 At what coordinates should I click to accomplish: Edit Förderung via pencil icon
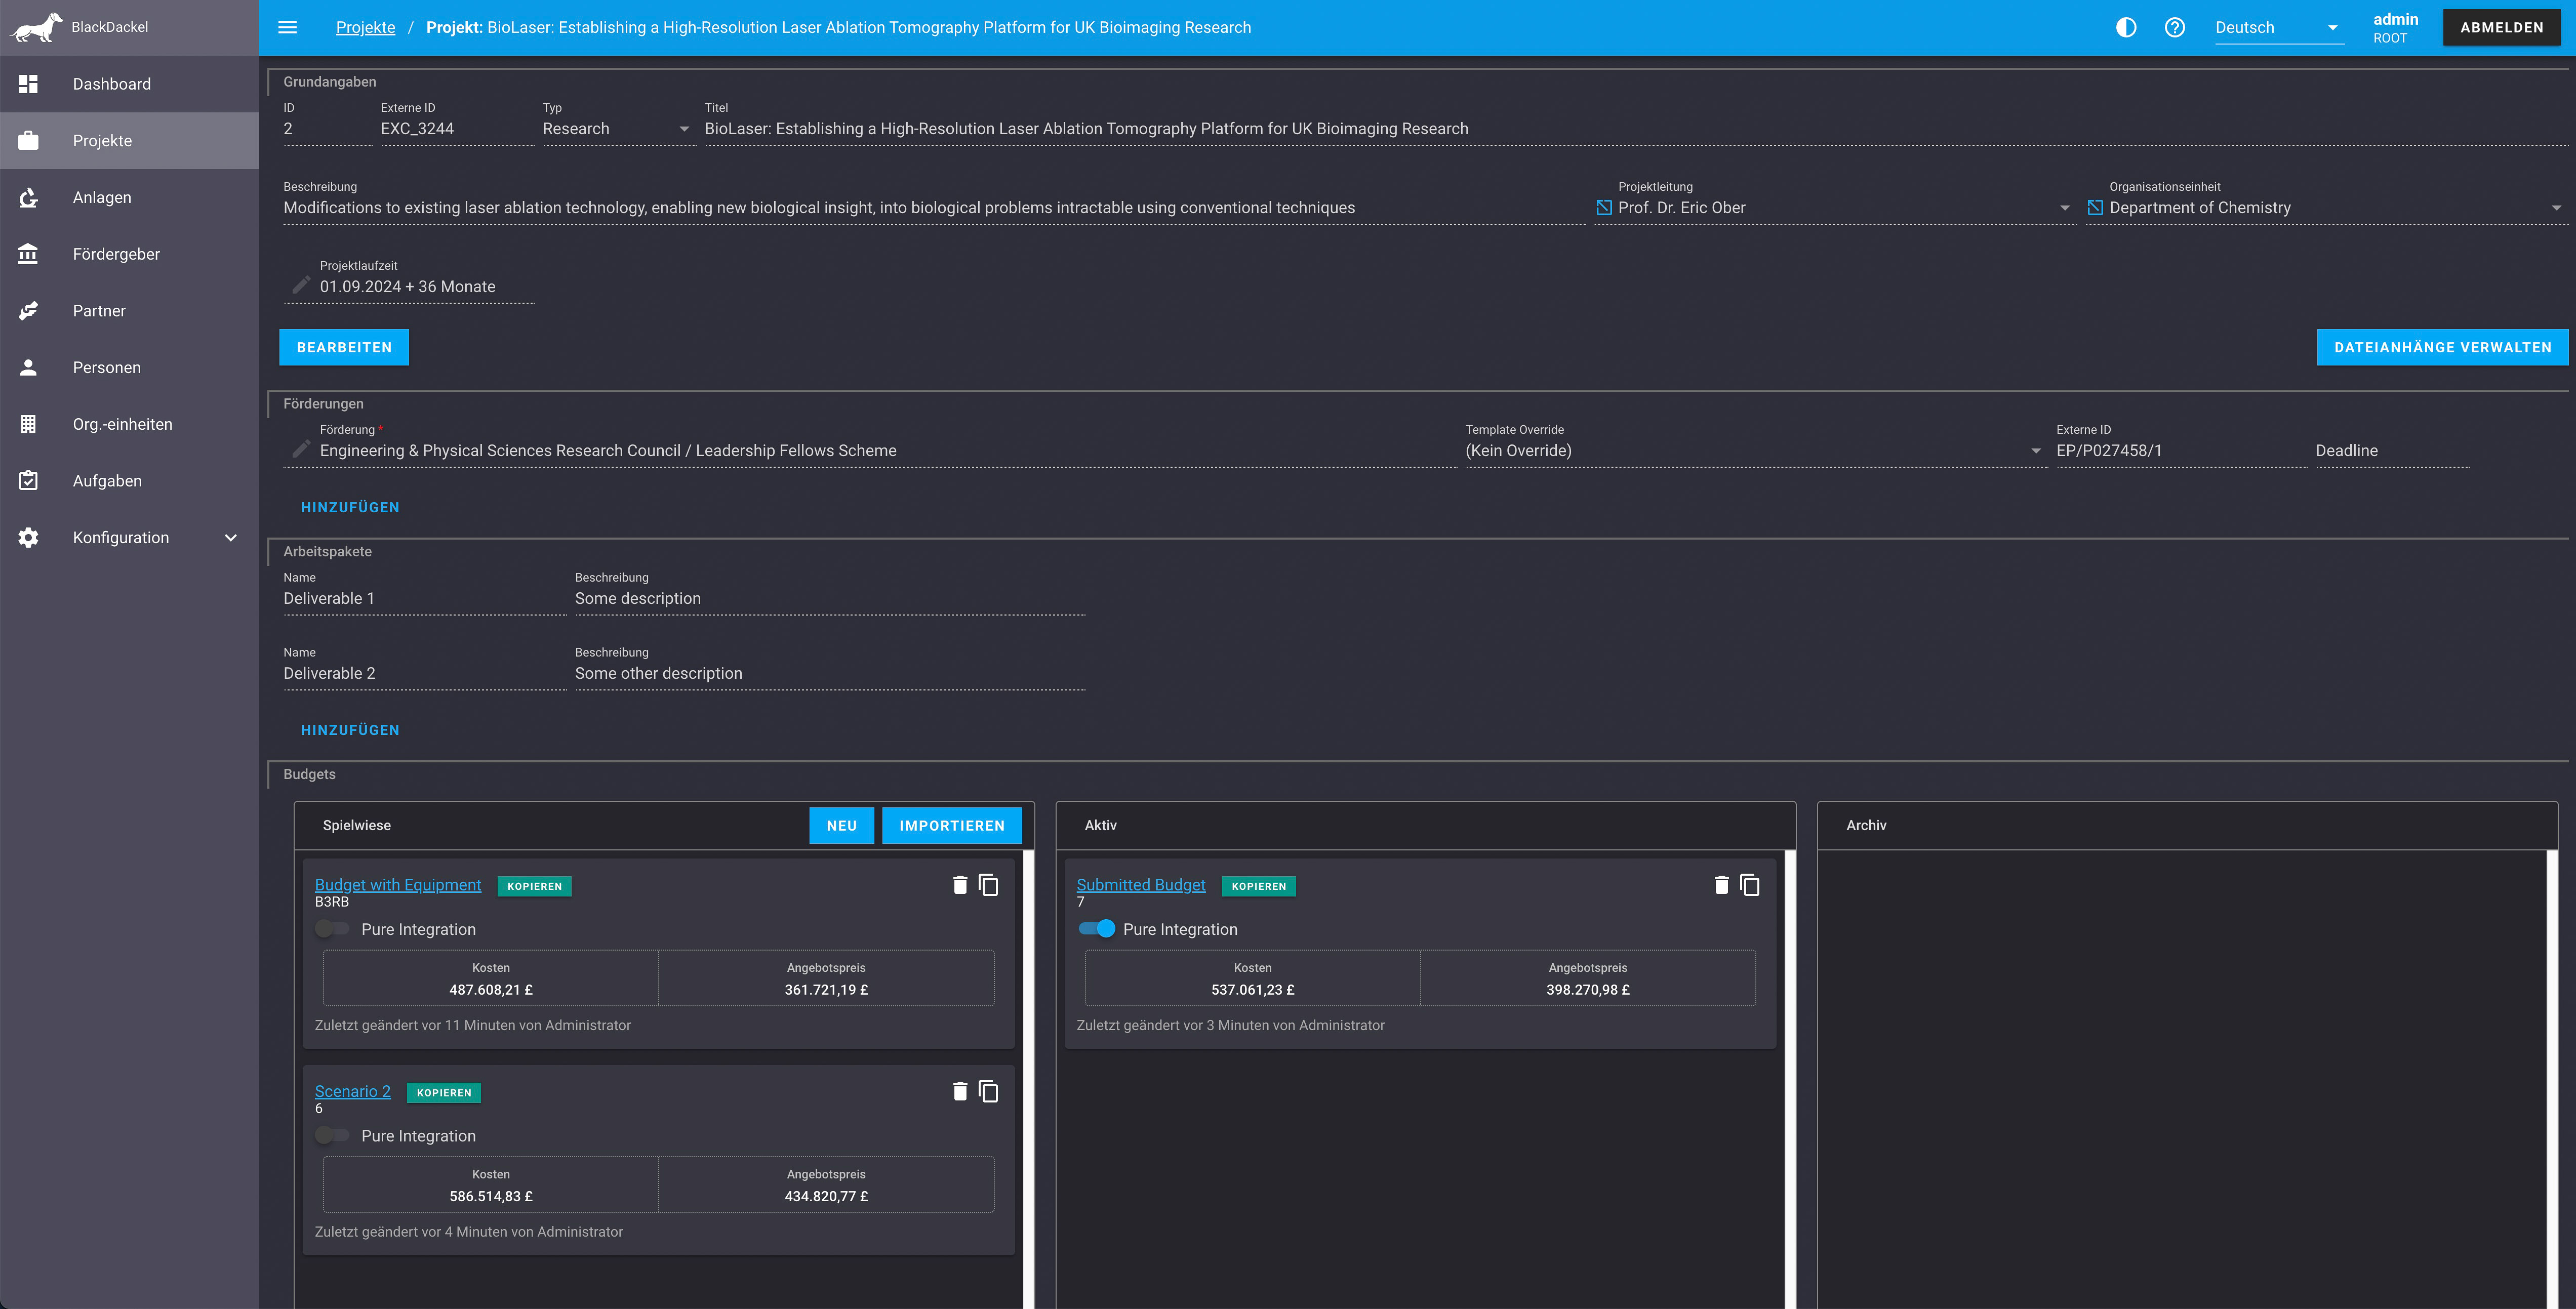click(300, 449)
